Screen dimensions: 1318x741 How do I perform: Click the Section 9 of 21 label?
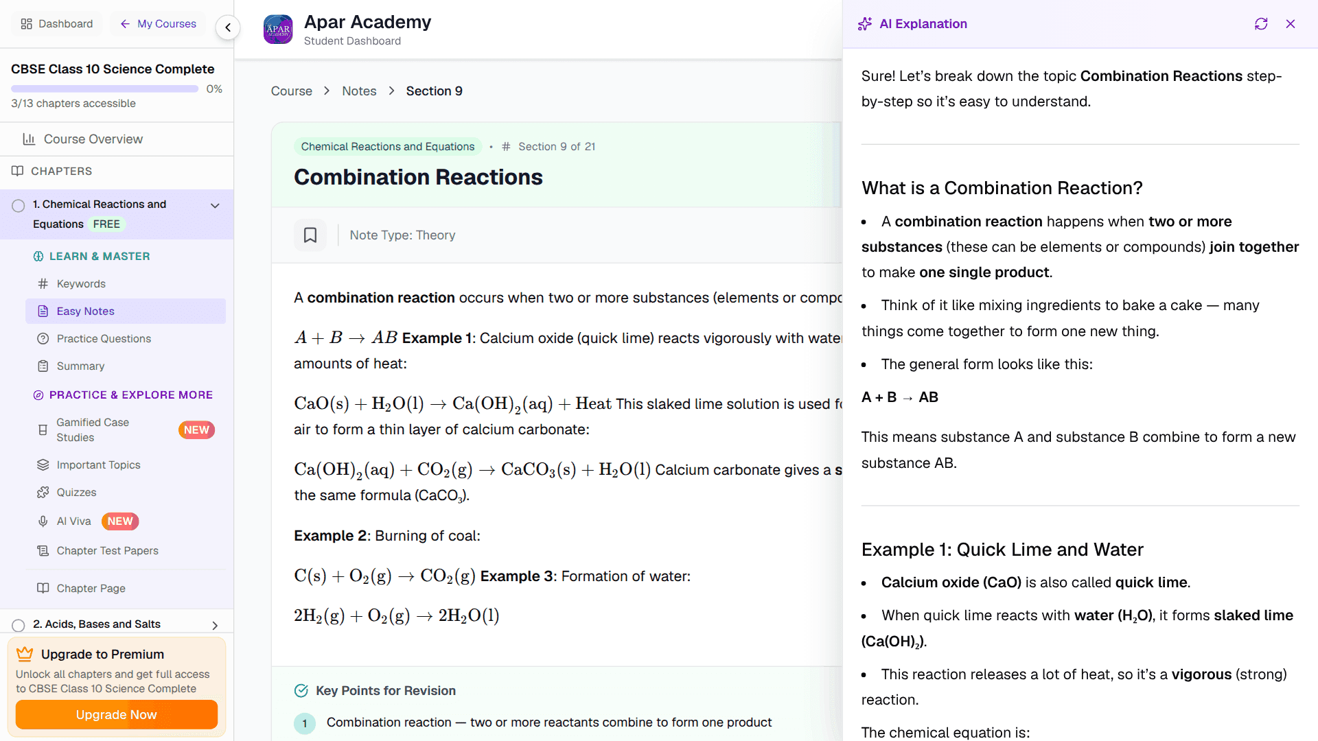tap(557, 147)
